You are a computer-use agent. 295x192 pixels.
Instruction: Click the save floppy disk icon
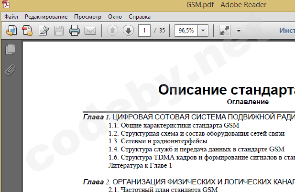pyautogui.click(x=59, y=31)
